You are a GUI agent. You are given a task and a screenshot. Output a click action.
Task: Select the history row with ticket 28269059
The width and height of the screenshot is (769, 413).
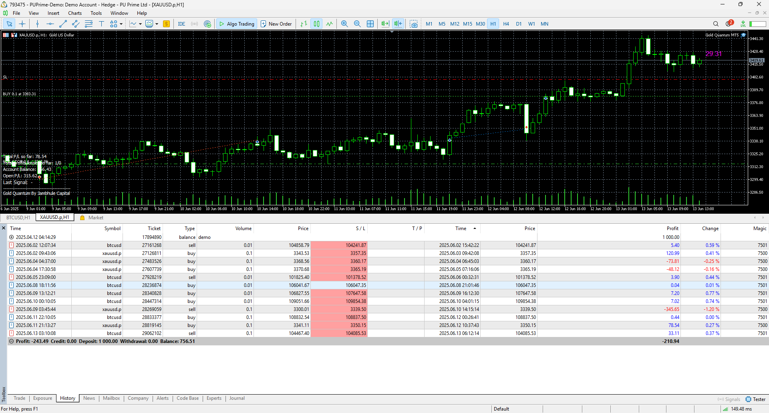[388, 309]
